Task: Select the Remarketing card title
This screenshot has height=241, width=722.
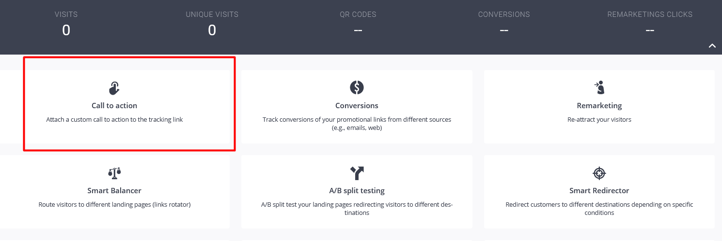Action: click(x=599, y=106)
